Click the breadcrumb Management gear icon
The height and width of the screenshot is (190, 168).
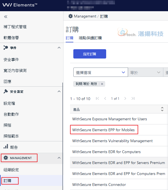[71, 16]
